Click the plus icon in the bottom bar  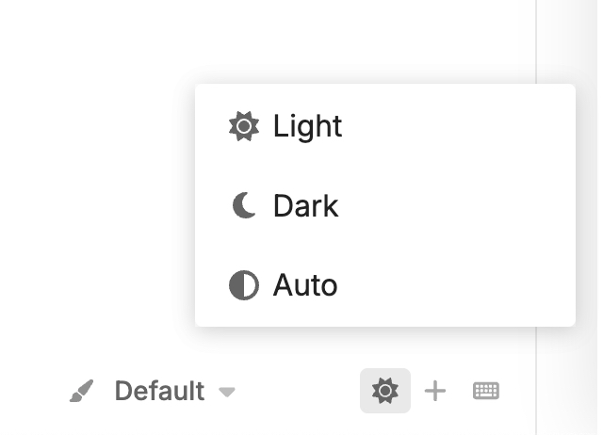point(435,391)
